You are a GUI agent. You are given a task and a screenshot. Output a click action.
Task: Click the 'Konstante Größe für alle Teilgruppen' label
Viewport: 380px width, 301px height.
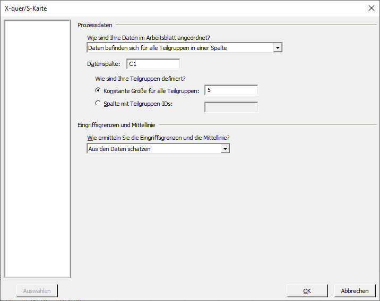click(151, 91)
